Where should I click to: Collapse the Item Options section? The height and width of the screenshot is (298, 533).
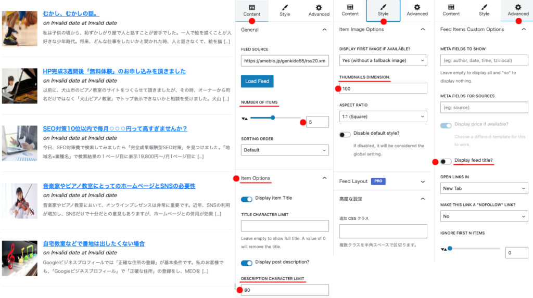pyautogui.click(x=324, y=178)
